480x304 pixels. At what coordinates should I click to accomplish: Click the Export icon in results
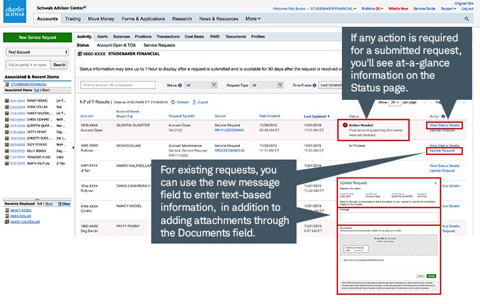194,102
